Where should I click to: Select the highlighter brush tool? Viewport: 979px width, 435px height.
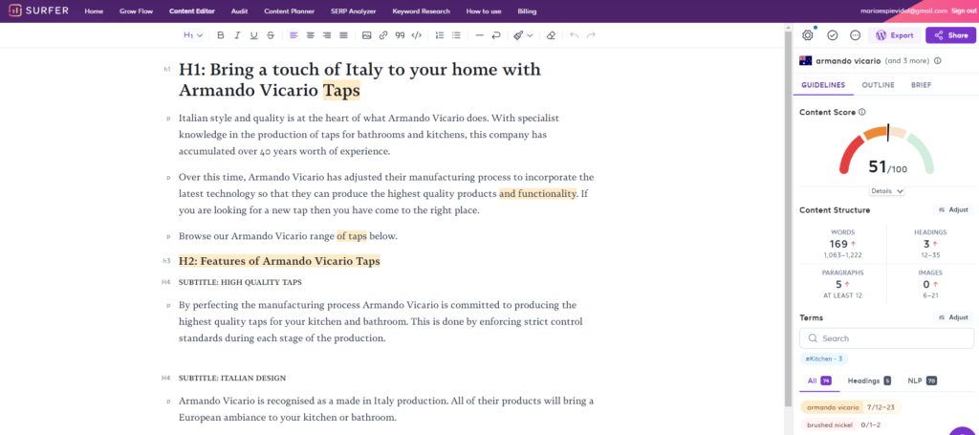tap(518, 35)
